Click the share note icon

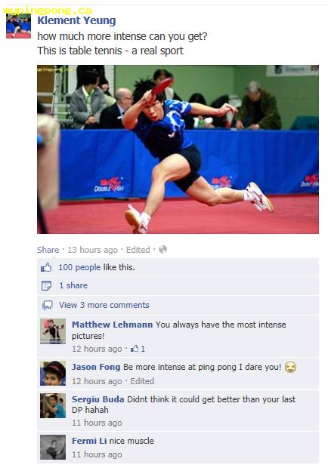46,285
